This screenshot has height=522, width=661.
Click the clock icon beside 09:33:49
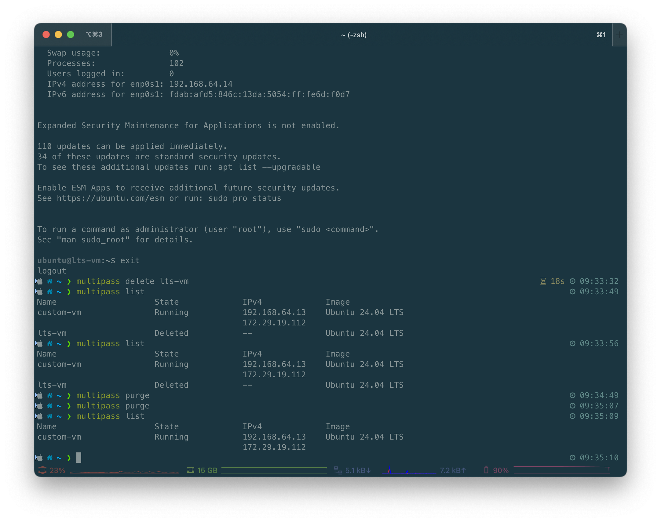click(572, 292)
